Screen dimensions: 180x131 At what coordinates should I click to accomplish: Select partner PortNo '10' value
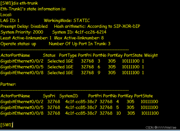click(x=118, y=113)
